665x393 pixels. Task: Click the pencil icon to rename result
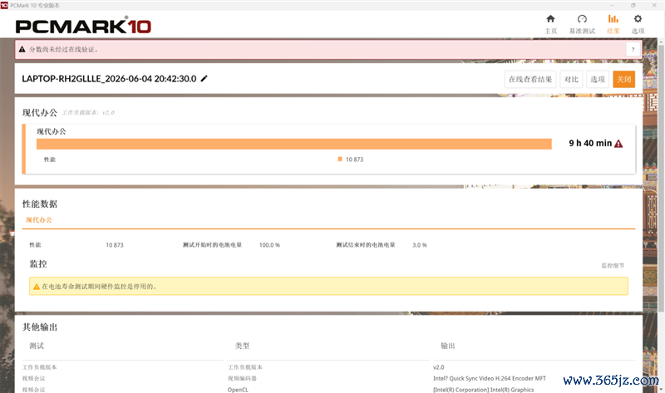[x=204, y=78]
